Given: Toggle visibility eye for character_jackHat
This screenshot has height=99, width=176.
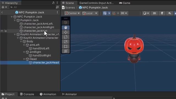Looking at the screenshot, I should click(x=2, y=31).
